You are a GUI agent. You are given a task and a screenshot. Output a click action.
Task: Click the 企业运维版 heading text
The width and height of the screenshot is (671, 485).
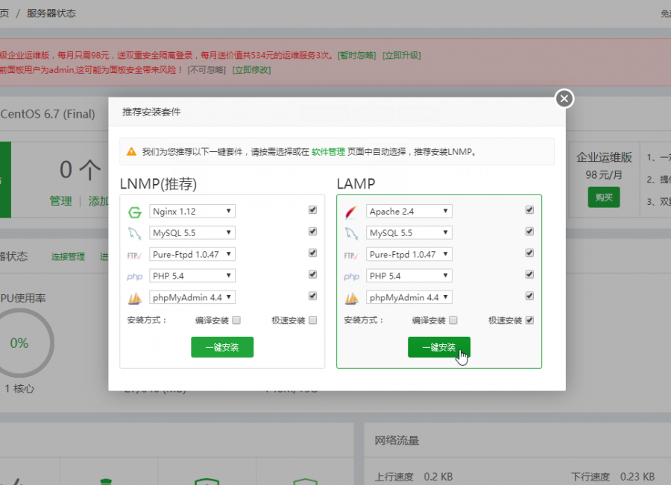point(604,157)
